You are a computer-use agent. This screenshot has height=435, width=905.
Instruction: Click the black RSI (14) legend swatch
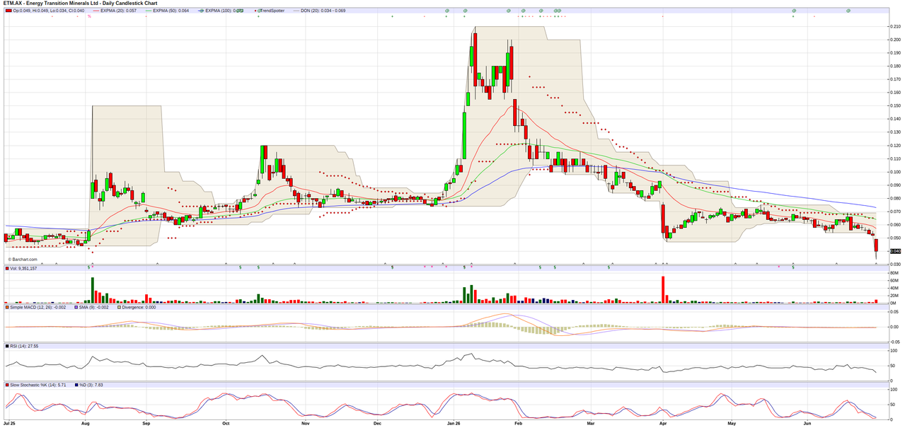pos(7,347)
